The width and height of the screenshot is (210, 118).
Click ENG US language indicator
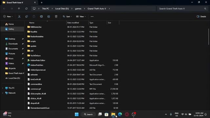(177, 114)
